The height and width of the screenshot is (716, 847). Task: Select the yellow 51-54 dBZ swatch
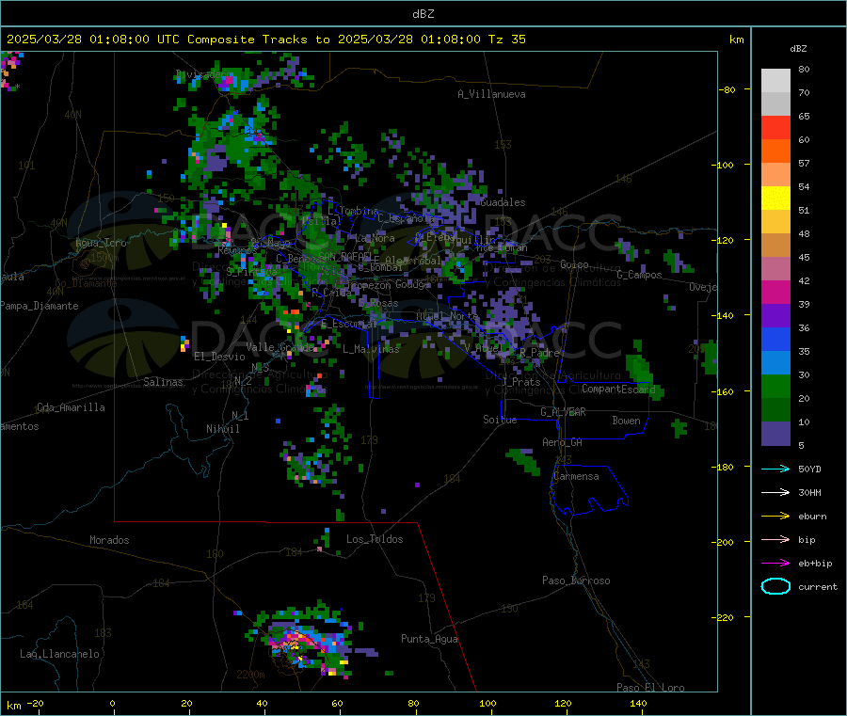775,199
